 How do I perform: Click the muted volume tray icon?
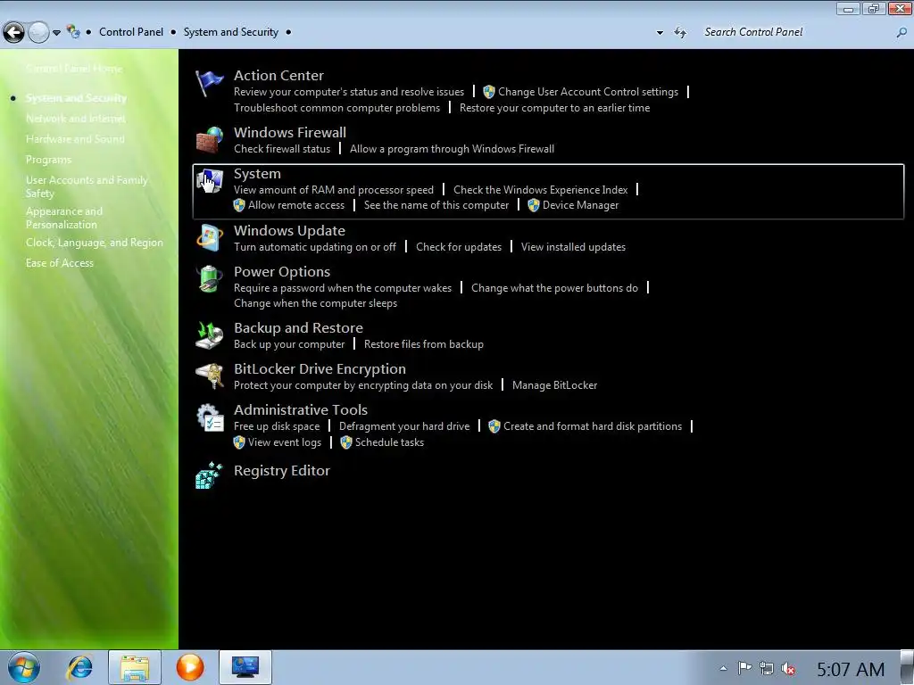click(789, 669)
